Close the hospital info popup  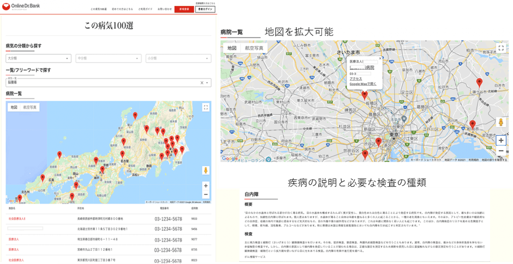point(380,58)
